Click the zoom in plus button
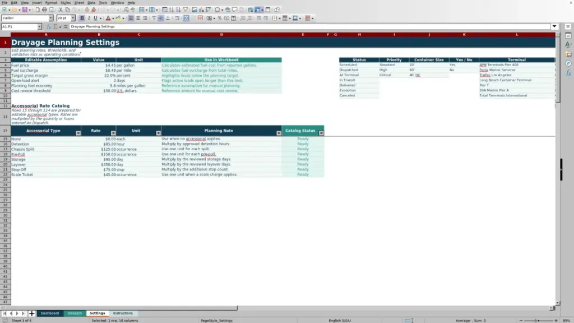Screen dimensions: 574x323 [556, 320]
